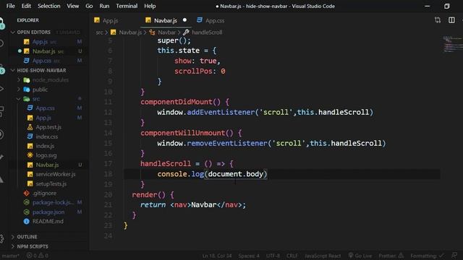Open the Terminal menu
463x260 pixels.
[x=127, y=6]
